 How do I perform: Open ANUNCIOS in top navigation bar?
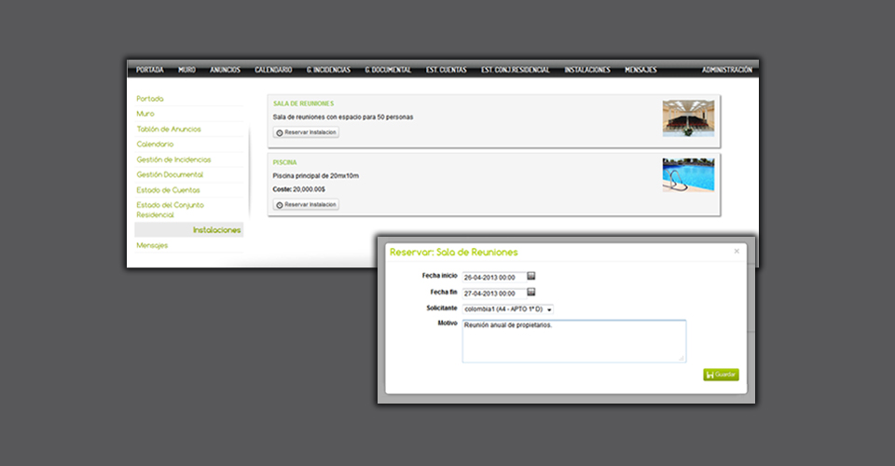[225, 70]
